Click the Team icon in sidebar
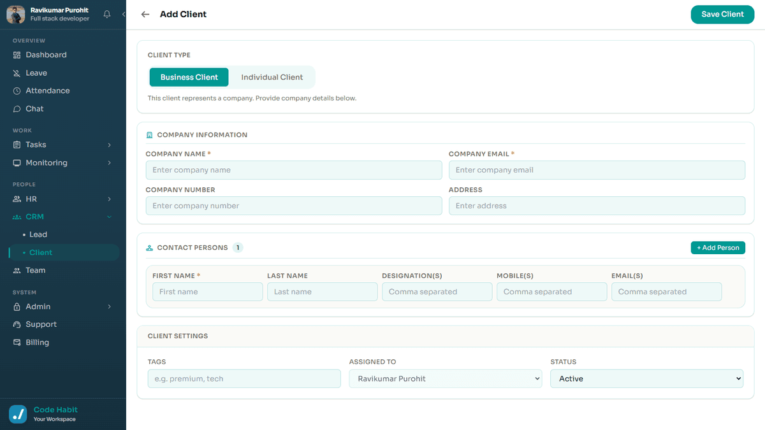 (17, 271)
